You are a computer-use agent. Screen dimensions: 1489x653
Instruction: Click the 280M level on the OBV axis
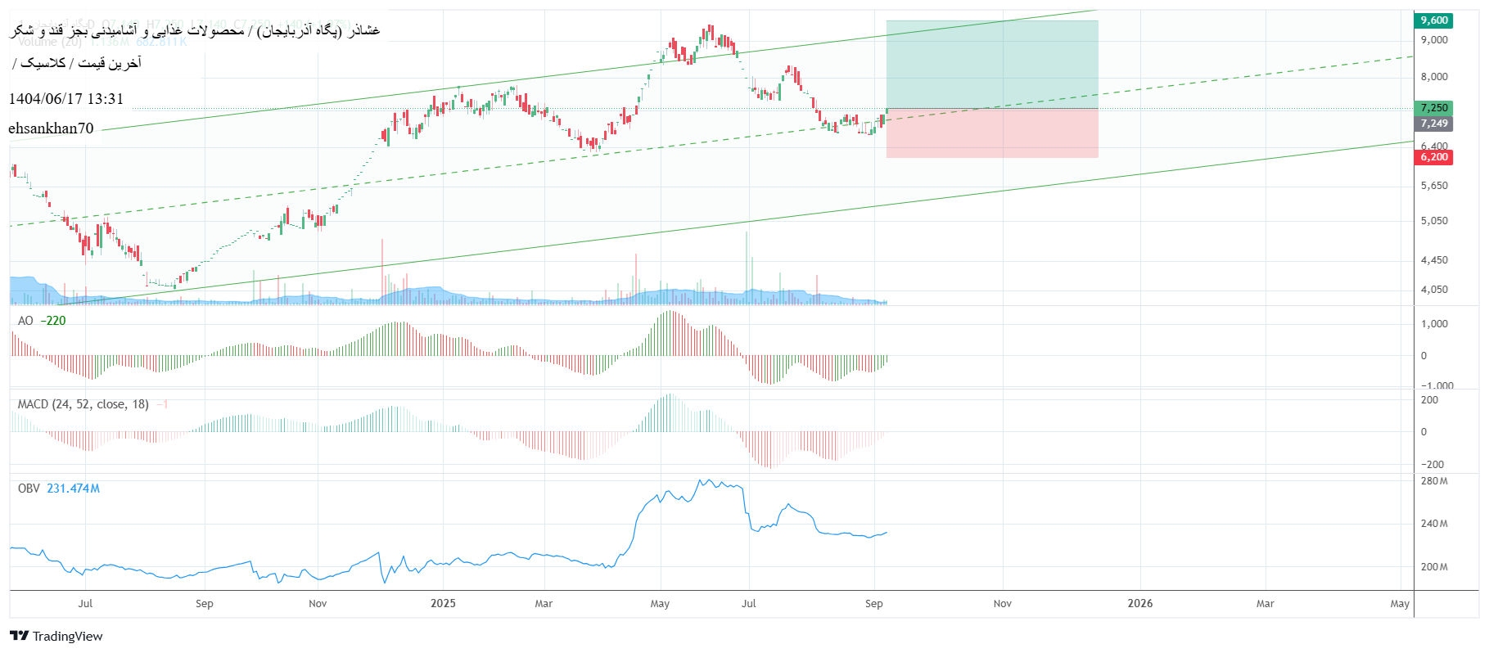1434,481
